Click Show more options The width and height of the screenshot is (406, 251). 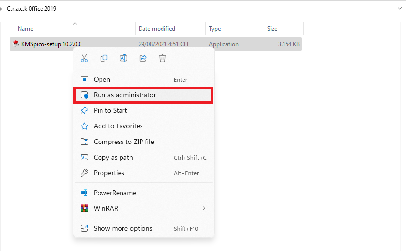[x=123, y=228]
